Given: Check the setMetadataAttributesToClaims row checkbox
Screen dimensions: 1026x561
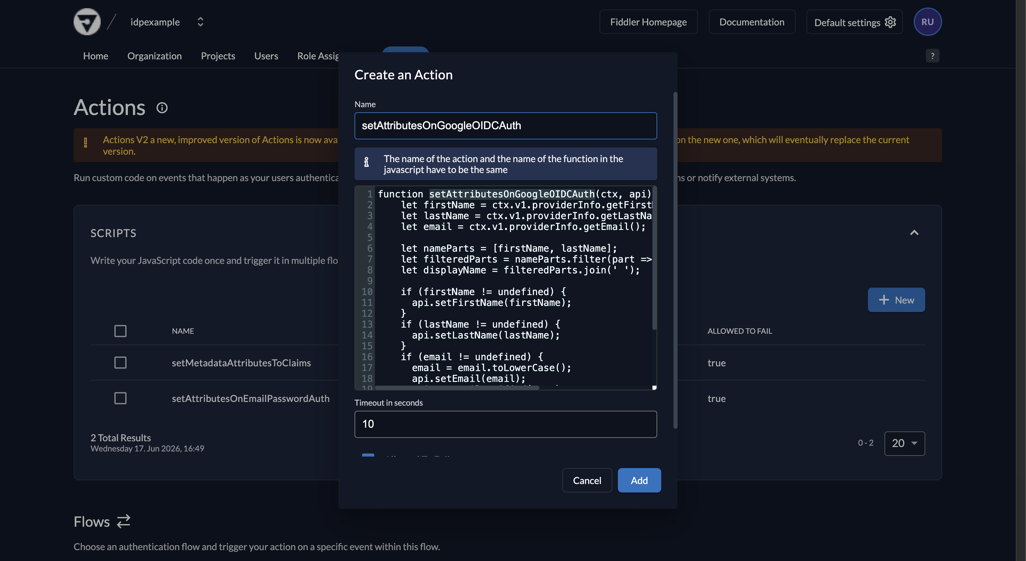Looking at the screenshot, I should pos(120,363).
